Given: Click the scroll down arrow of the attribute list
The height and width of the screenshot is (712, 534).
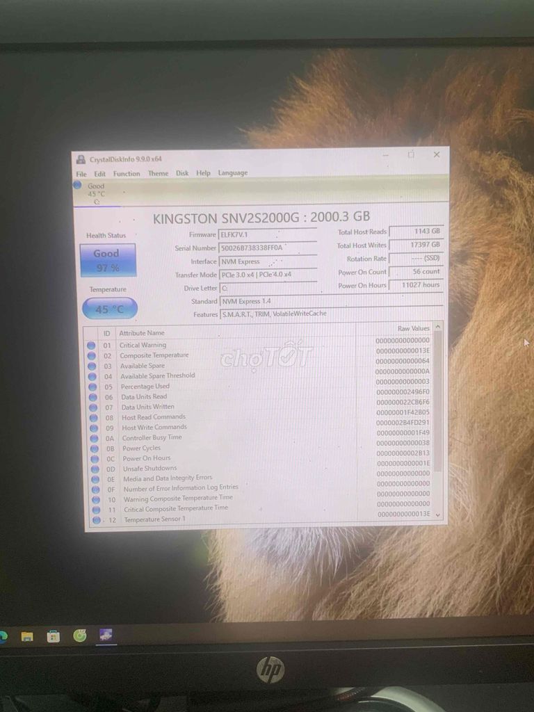Looking at the screenshot, I should (438, 515).
